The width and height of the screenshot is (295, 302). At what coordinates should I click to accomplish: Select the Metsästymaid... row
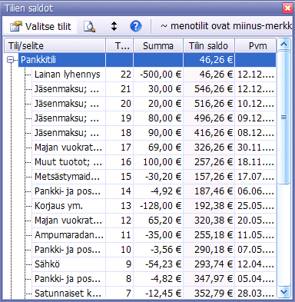point(154,177)
